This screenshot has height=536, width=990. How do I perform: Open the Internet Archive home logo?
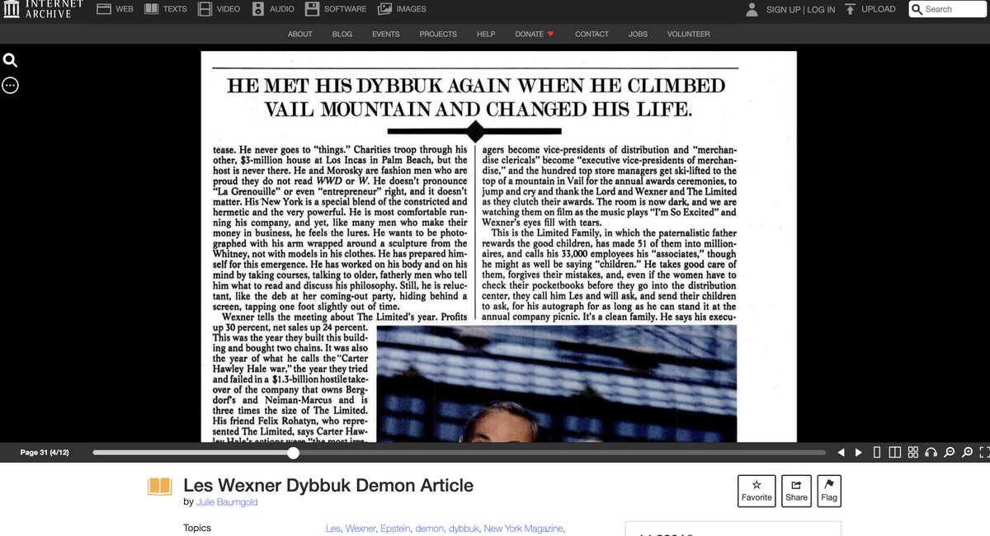[x=42, y=9]
